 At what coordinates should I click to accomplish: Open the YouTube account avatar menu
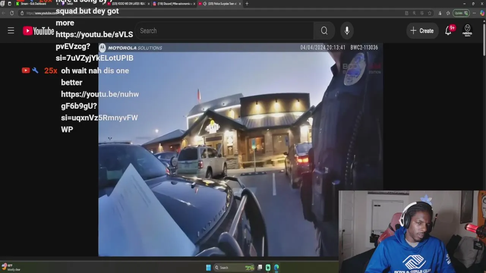(467, 31)
